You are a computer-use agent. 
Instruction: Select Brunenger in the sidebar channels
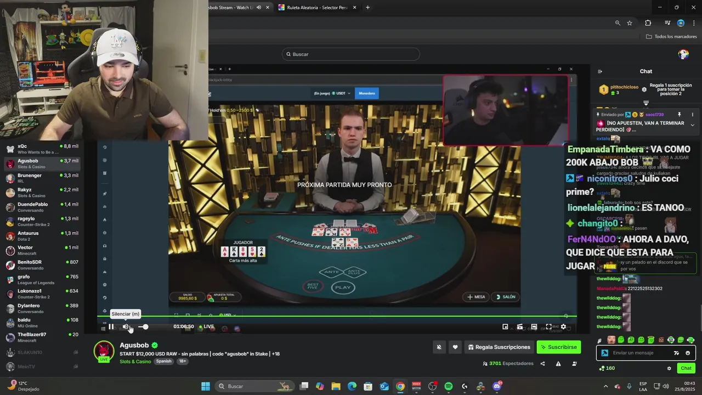42,178
